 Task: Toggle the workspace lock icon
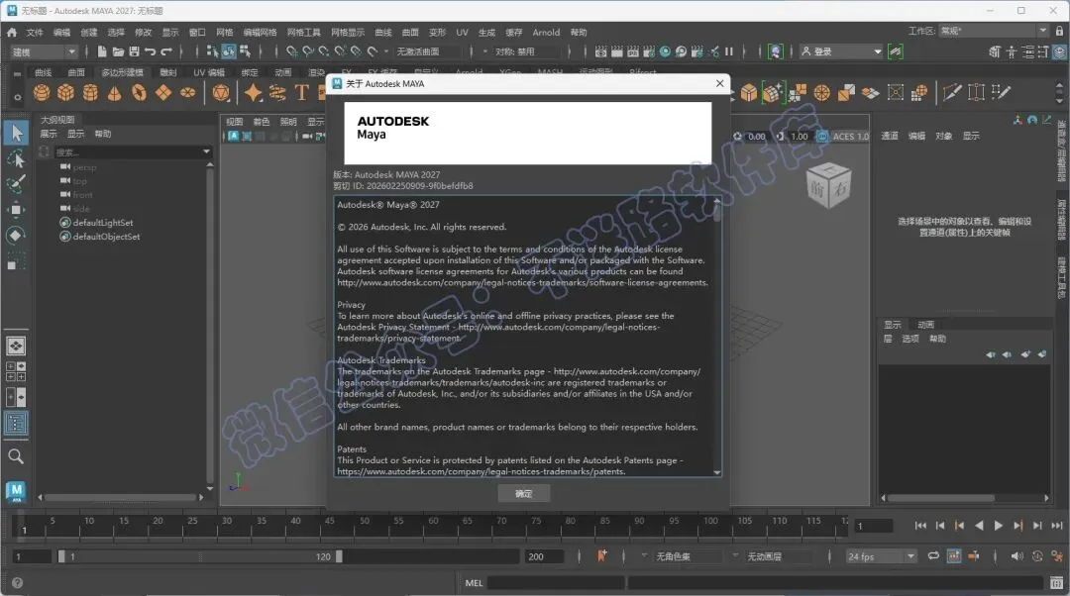[x=1059, y=31]
